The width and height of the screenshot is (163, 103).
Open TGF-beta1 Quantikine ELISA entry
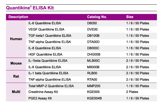pos(50,36)
